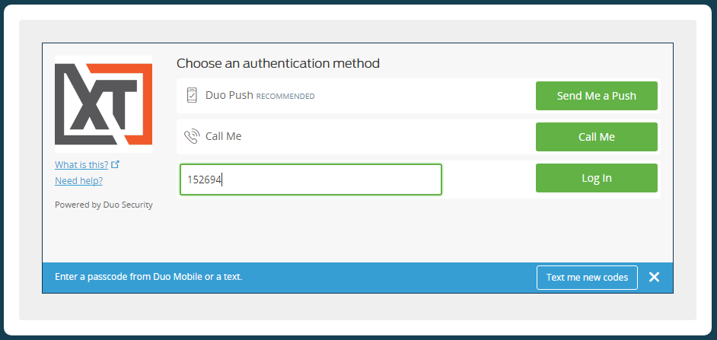Image resolution: width=717 pixels, height=340 pixels.
Task: Open the Need help? link
Action: point(78,181)
